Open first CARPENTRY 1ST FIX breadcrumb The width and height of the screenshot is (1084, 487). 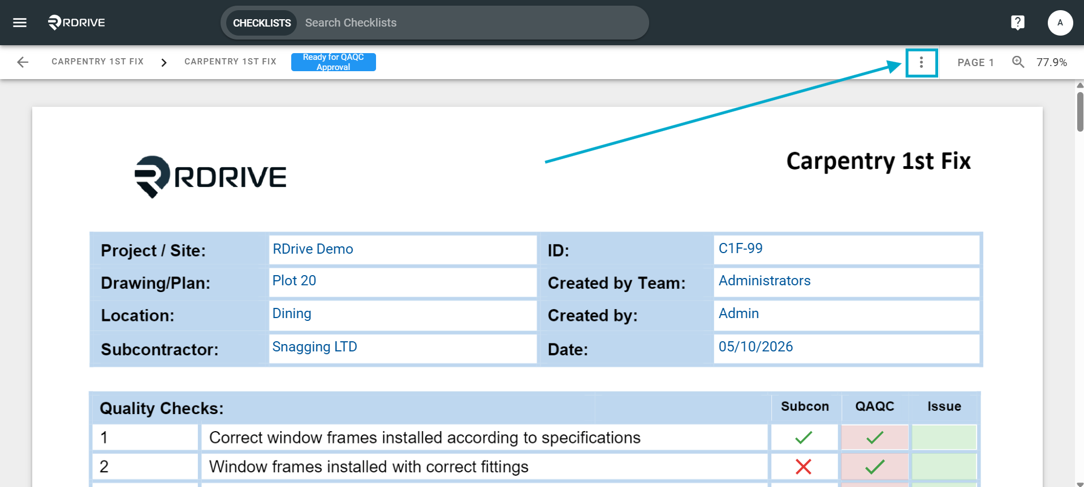(97, 62)
